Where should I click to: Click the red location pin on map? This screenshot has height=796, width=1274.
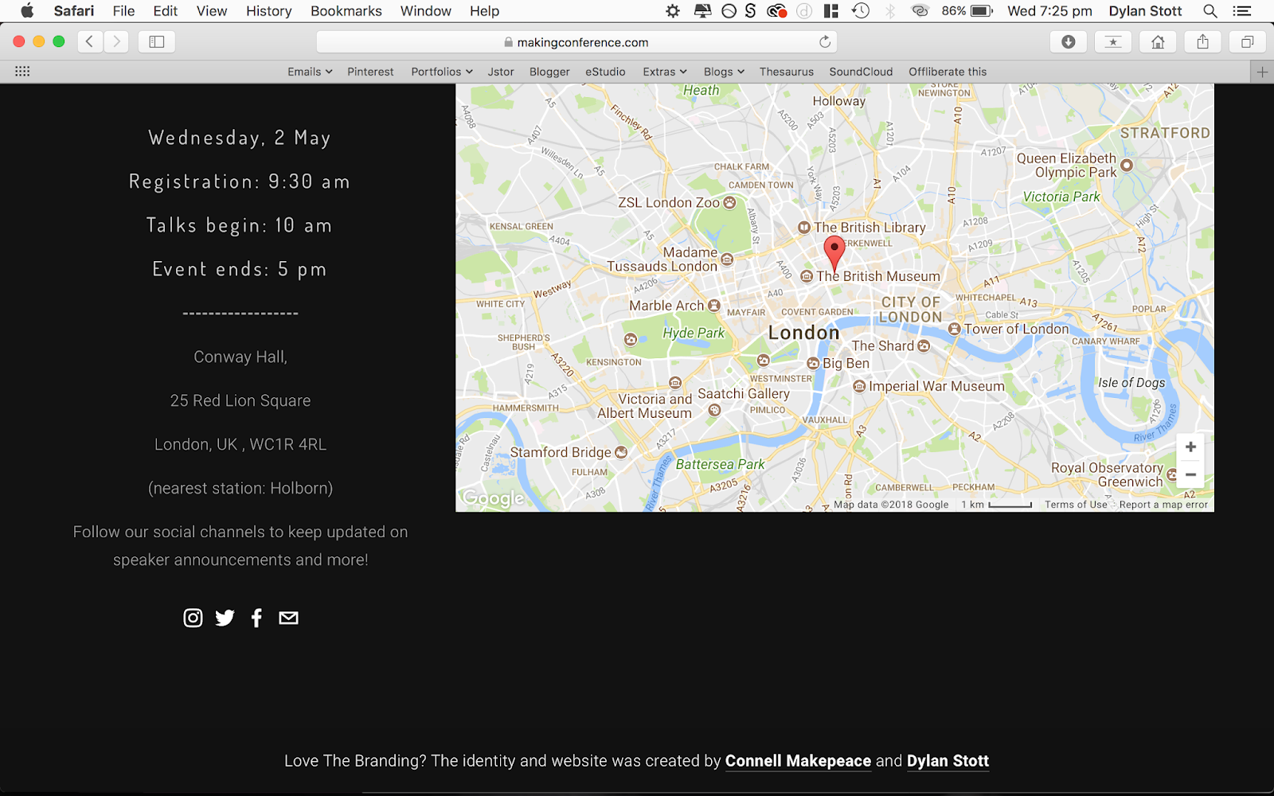834,253
